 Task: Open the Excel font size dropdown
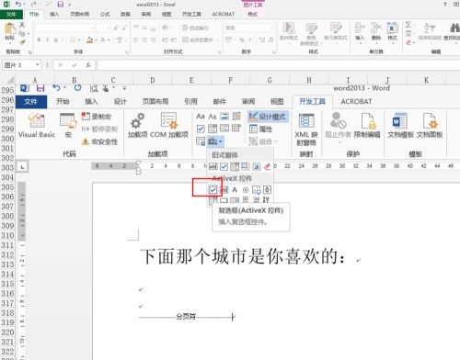click(x=109, y=28)
